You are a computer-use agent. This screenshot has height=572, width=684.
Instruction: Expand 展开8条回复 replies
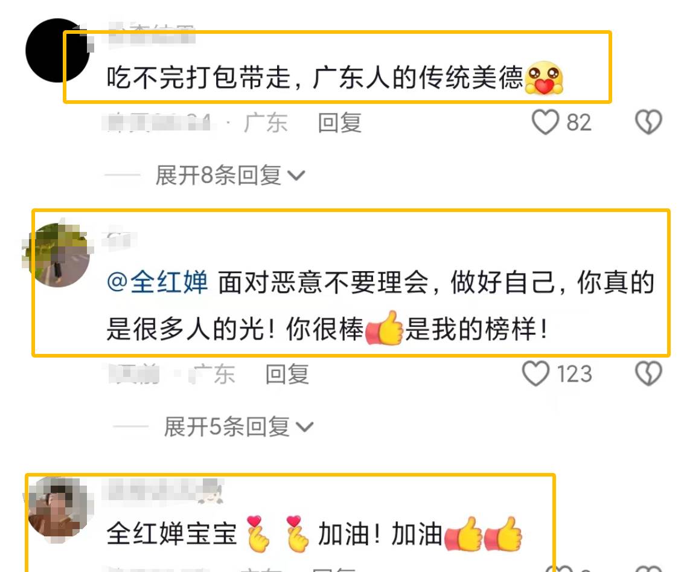pos(230,175)
